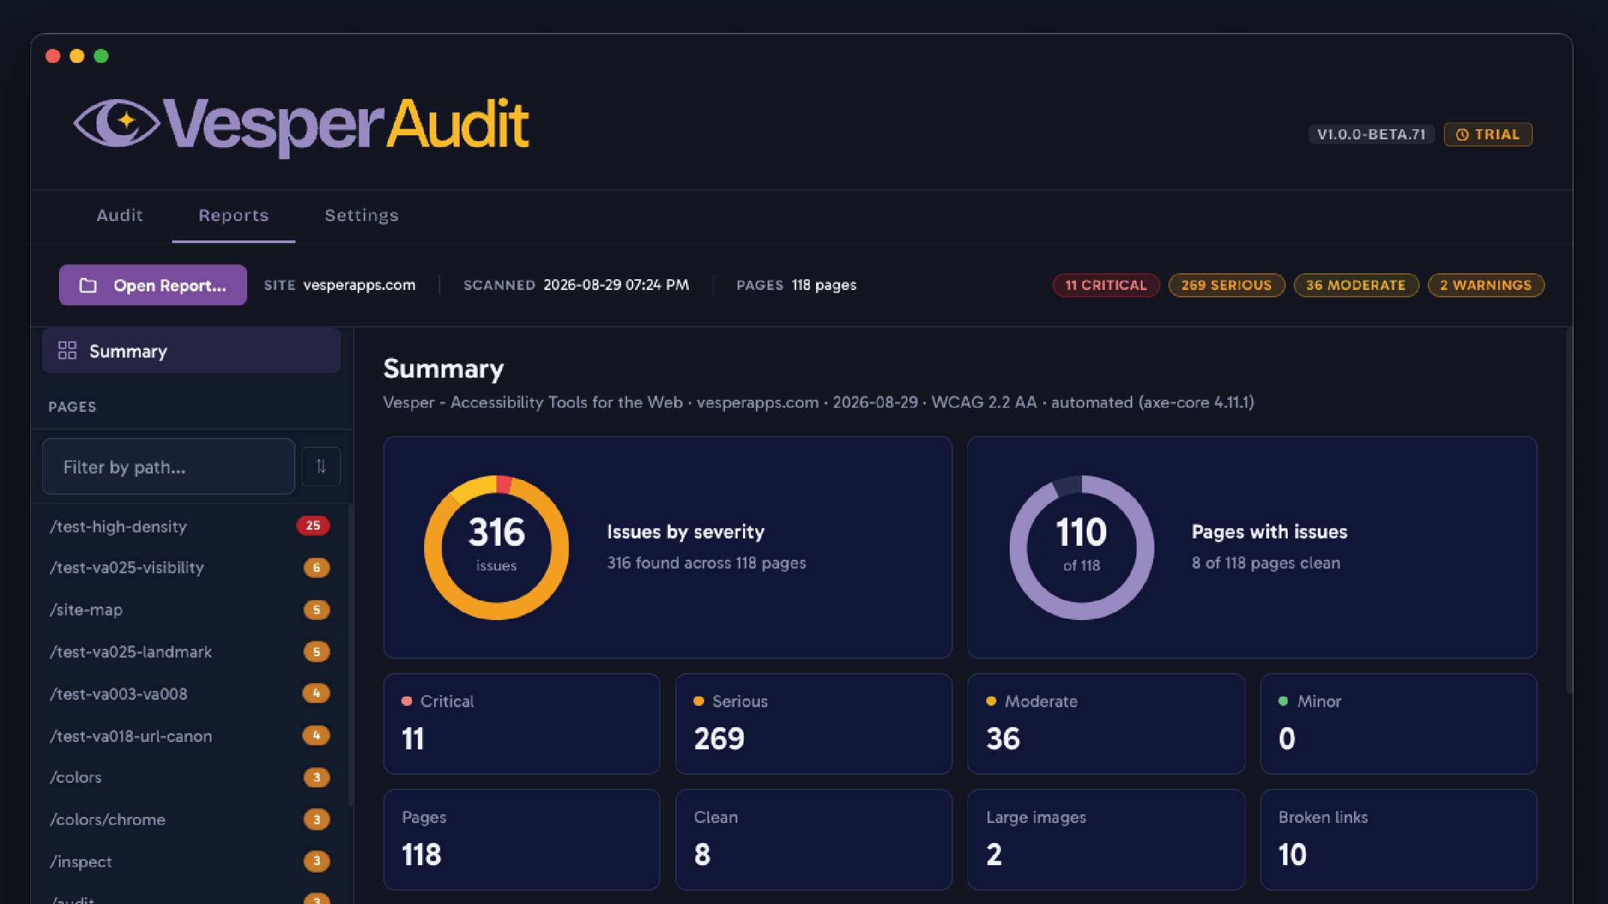Viewport: 1608px width, 904px height.
Task: Click the Critical 11 stat card
Action: [521, 724]
